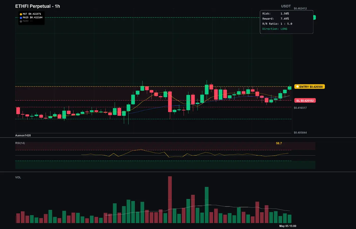Viewport: 356px width, 229px height.
Task: Click the Direction: LONG row
Action: point(275,29)
